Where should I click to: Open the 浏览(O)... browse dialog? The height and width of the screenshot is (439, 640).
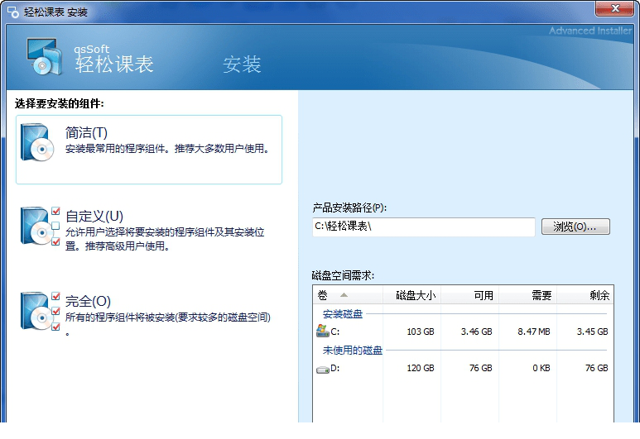[575, 227]
